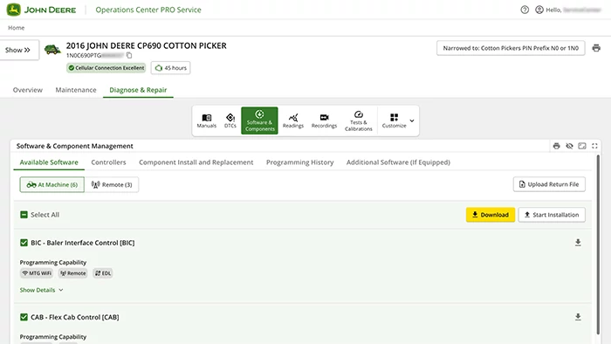Click the Remote capability chip under BIC
Viewport: 611px width, 344px height.
72,273
